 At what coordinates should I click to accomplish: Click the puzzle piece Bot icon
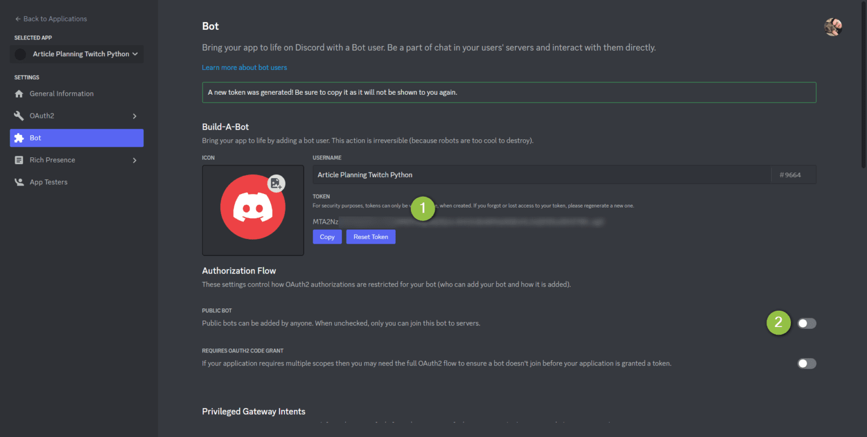point(19,138)
